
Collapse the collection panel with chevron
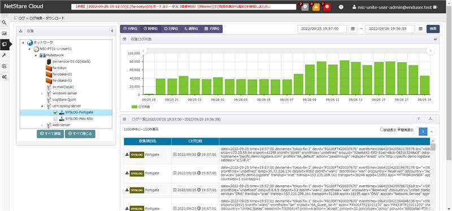[x=112, y=31]
